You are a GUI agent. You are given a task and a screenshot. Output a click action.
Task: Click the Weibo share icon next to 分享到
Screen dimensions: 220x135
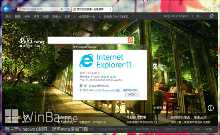(165, 108)
